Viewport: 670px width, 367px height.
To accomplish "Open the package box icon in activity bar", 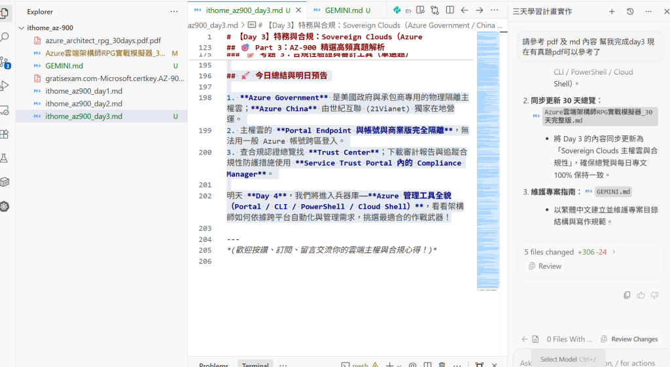I will [x=5, y=183].
